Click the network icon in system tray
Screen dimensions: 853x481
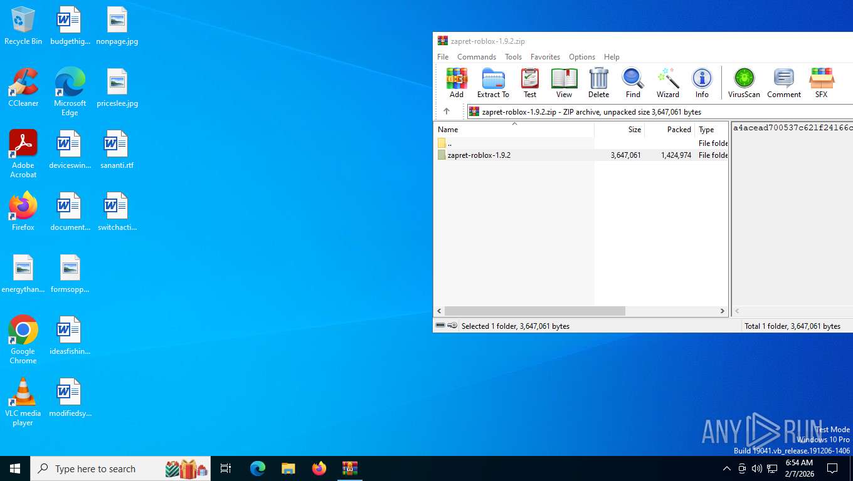click(772, 468)
